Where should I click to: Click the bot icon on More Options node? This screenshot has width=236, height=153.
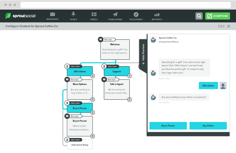coord(67,80)
